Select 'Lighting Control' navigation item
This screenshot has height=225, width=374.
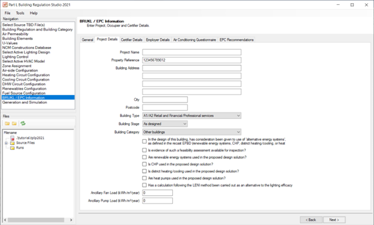pyautogui.click(x=16, y=57)
